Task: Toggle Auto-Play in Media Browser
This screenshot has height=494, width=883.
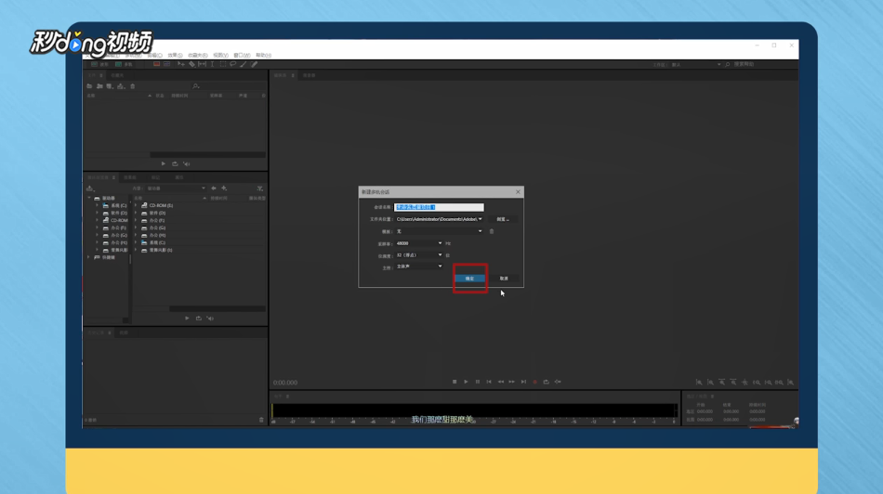Action: click(210, 318)
